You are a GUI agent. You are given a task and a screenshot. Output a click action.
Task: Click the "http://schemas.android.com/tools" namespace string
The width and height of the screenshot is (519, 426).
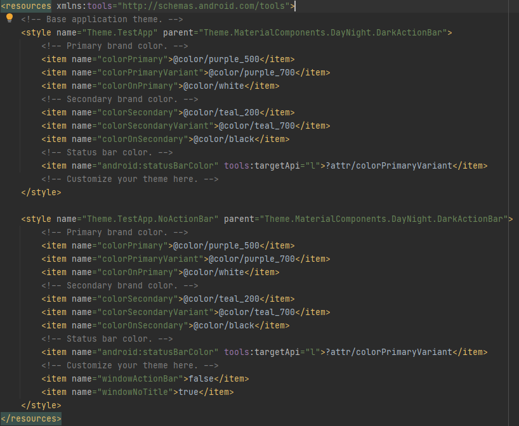point(204,6)
